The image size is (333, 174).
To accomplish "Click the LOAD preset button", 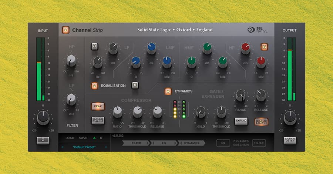I will [70, 138].
